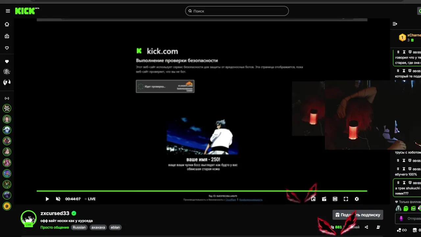Image resolution: width=421 pixels, height=237 pixels.
Task: Pick the green angry-face emote above chat input
Action: [413, 208]
